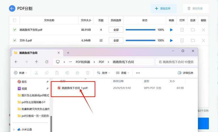Go up one folder level in Explorer
The width and height of the screenshot is (218, 132).
point(36,62)
